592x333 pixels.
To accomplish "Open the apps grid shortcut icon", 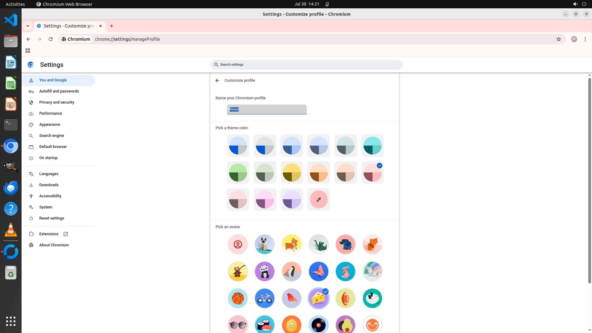I will [28, 51].
